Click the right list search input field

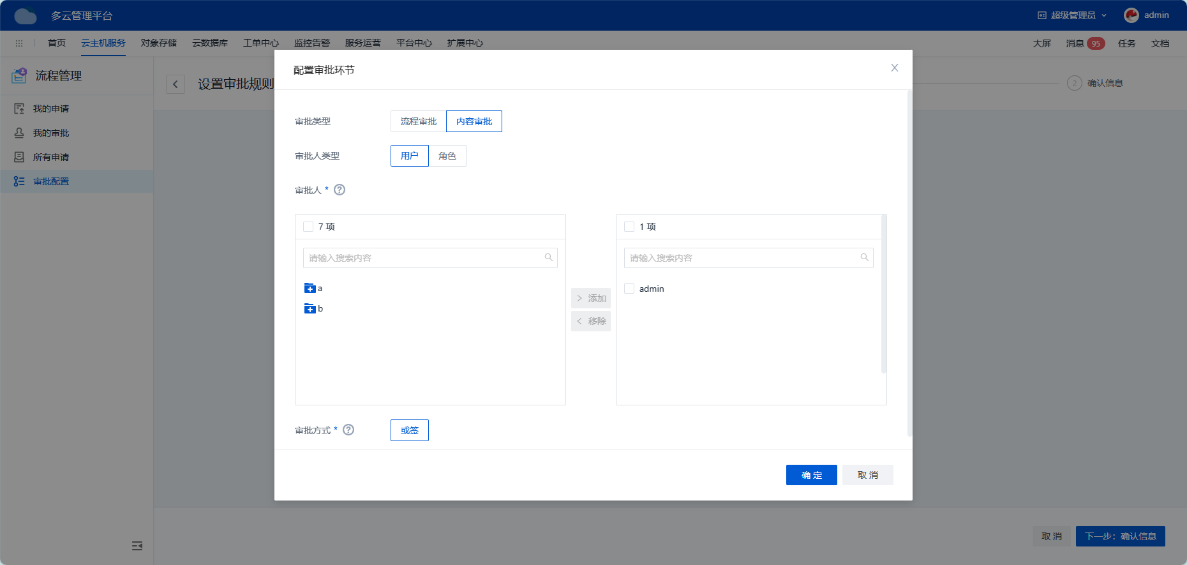click(749, 258)
